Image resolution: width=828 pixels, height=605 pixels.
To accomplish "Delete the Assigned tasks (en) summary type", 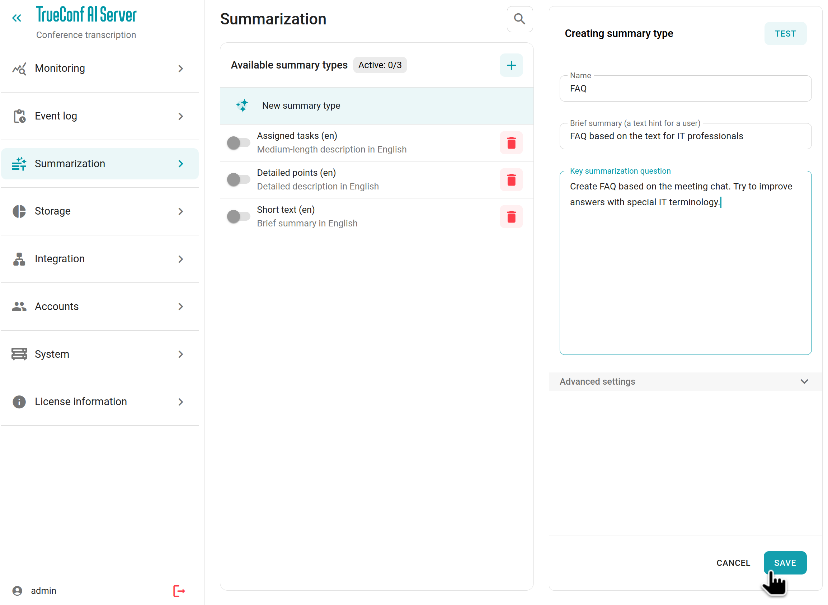I will (511, 143).
